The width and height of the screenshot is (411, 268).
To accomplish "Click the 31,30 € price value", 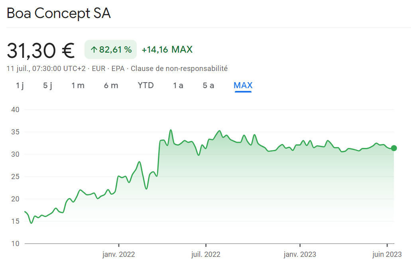I will [x=41, y=50].
